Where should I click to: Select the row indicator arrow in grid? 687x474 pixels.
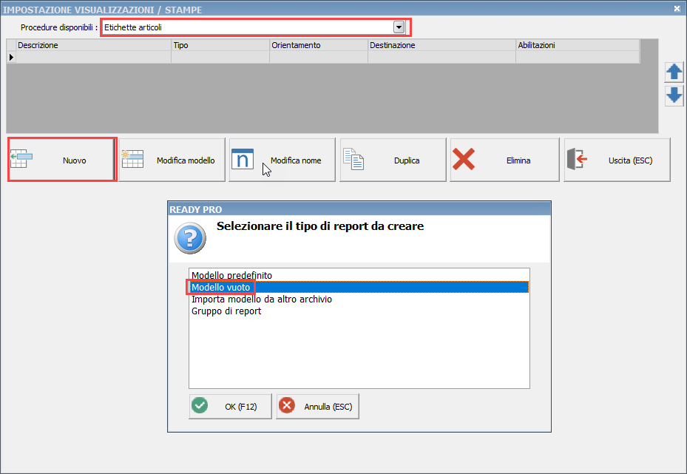coord(11,57)
